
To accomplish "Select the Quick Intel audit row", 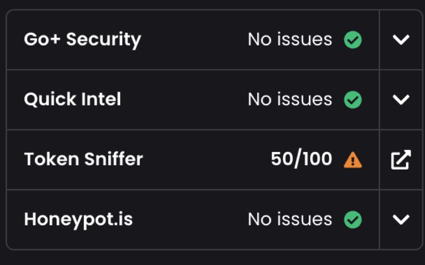I will click(193, 100).
